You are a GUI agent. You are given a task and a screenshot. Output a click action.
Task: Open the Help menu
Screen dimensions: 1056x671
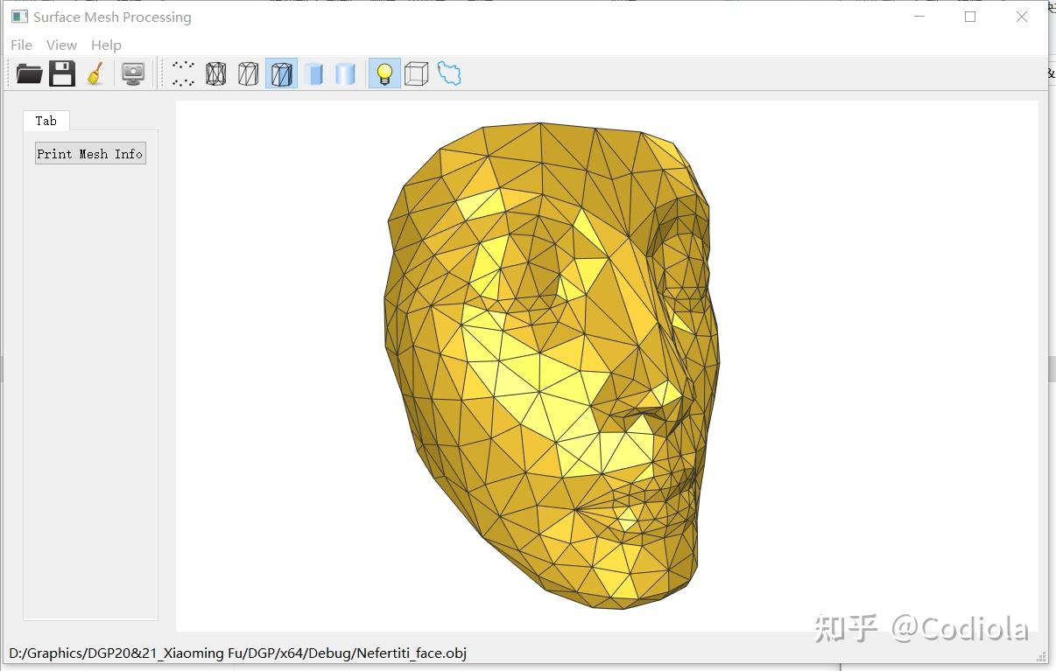click(106, 45)
